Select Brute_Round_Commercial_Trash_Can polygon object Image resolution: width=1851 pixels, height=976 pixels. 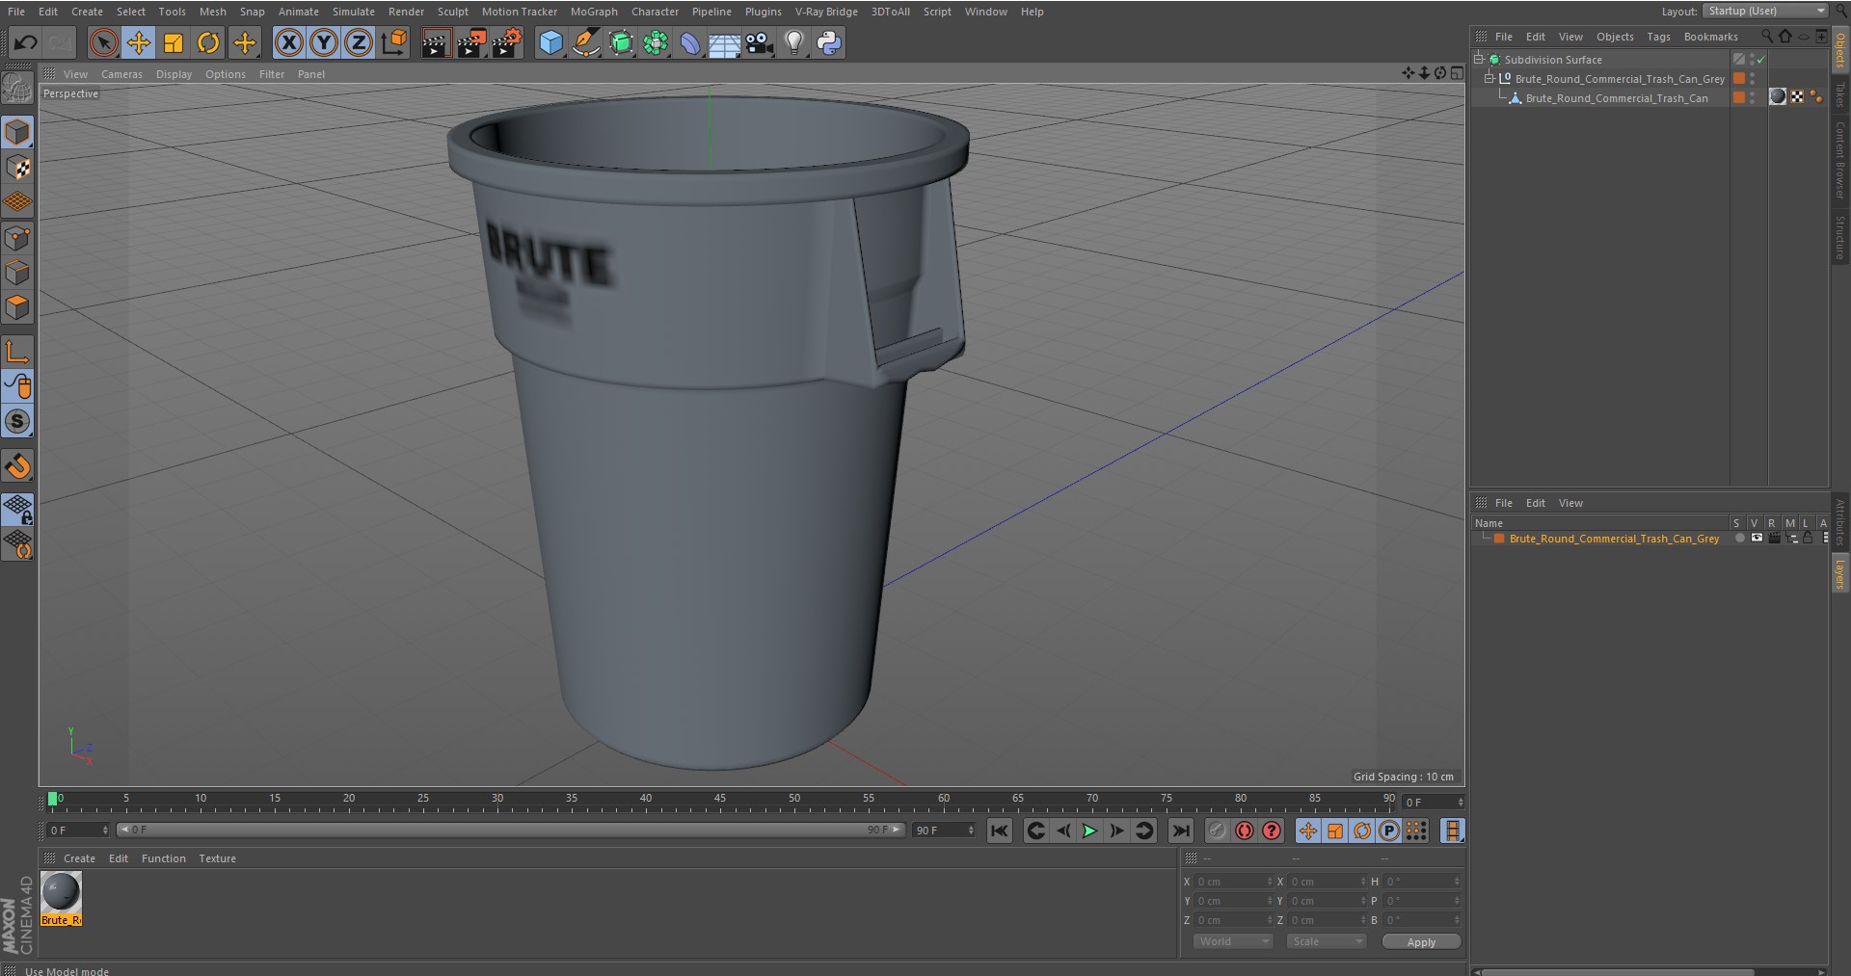pyautogui.click(x=1616, y=98)
